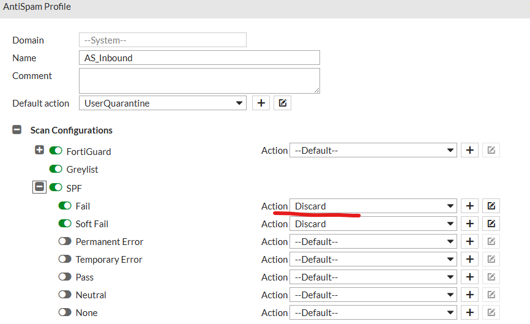Edit action icon in Neutral row
Screen dimensions: 530x324
click(491, 295)
